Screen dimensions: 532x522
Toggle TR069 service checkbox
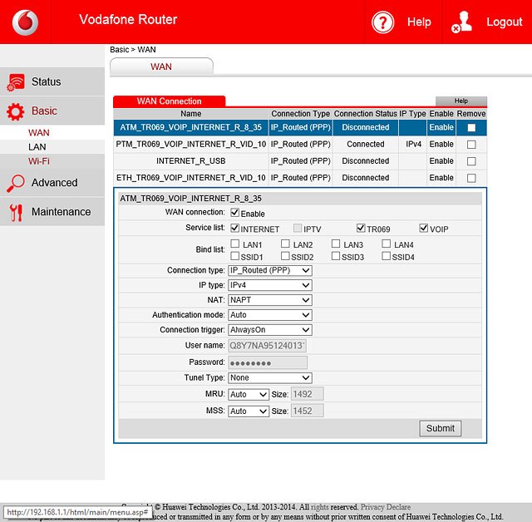point(361,228)
